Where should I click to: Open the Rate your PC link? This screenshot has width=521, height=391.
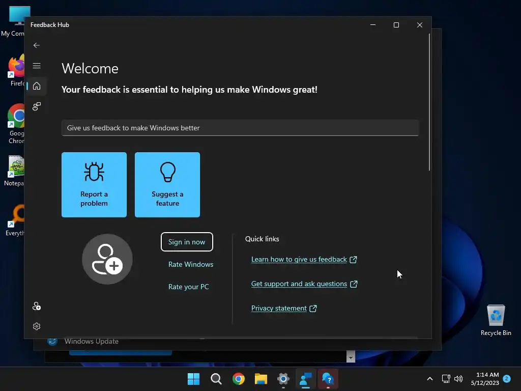click(x=188, y=287)
